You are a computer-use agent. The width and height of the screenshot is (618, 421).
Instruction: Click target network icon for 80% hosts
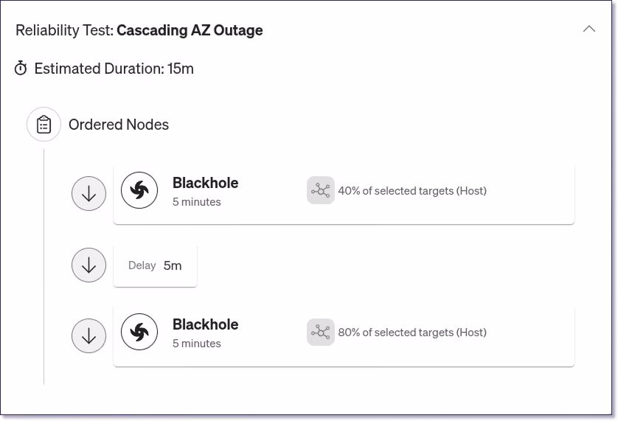tap(321, 333)
